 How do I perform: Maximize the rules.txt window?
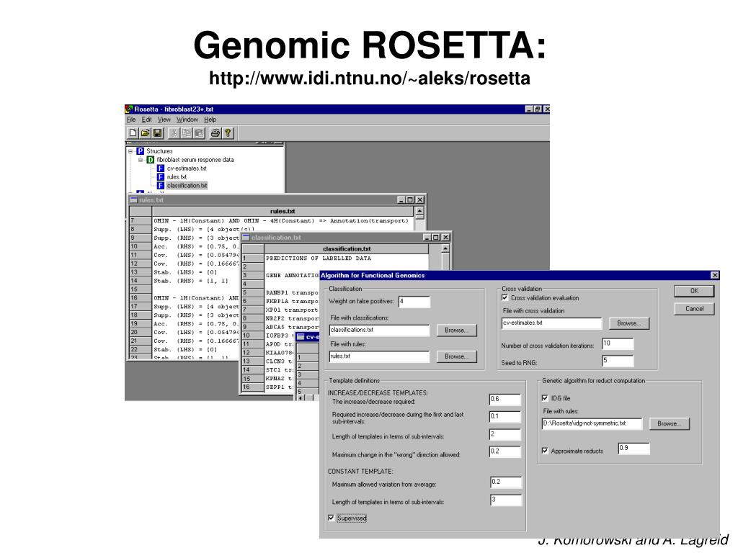410,200
